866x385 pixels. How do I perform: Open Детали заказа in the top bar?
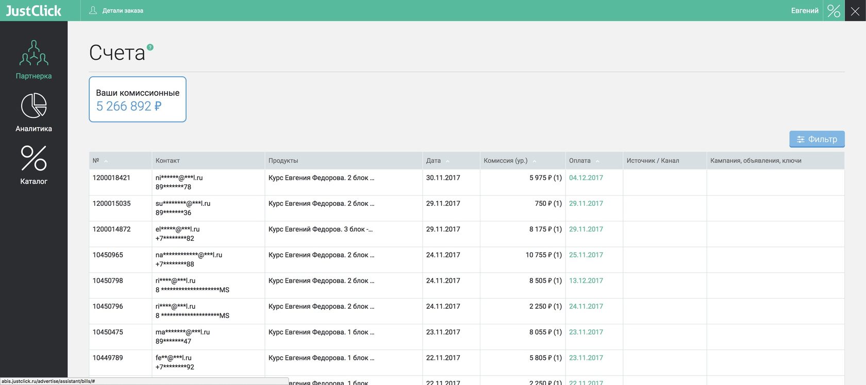click(123, 11)
